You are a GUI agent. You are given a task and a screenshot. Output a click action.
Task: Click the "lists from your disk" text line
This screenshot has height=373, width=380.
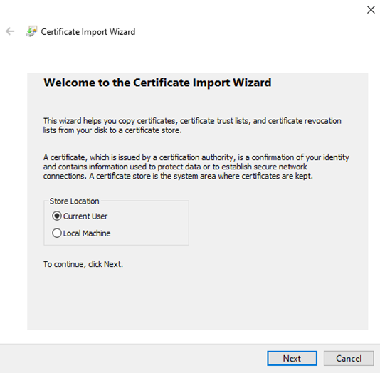point(112,130)
